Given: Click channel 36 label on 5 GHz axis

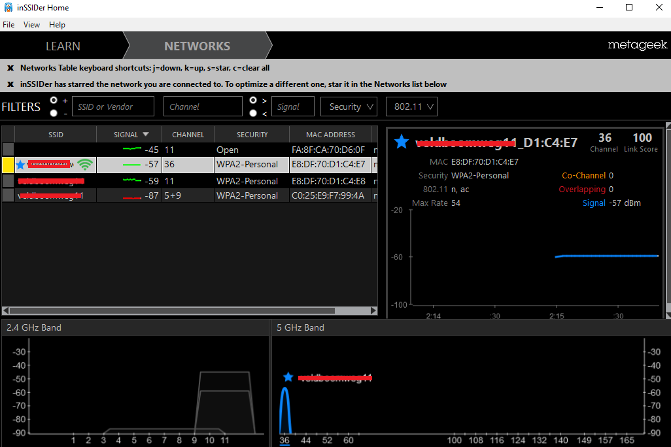Looking at the screenshot, I should click(284, 440).
